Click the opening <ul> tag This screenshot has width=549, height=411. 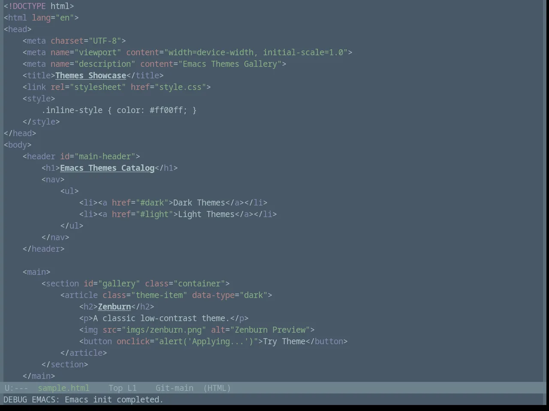(69, 191)
